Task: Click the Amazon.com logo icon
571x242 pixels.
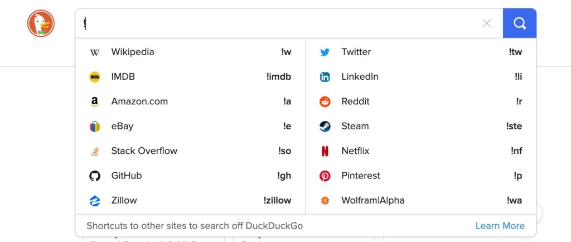Action: 95,101
